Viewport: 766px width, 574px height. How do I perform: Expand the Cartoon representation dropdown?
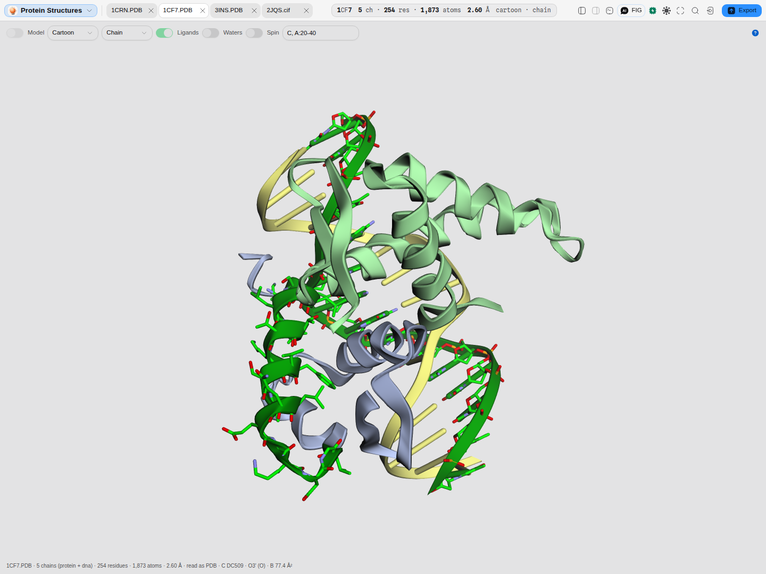tap(73, 33)
